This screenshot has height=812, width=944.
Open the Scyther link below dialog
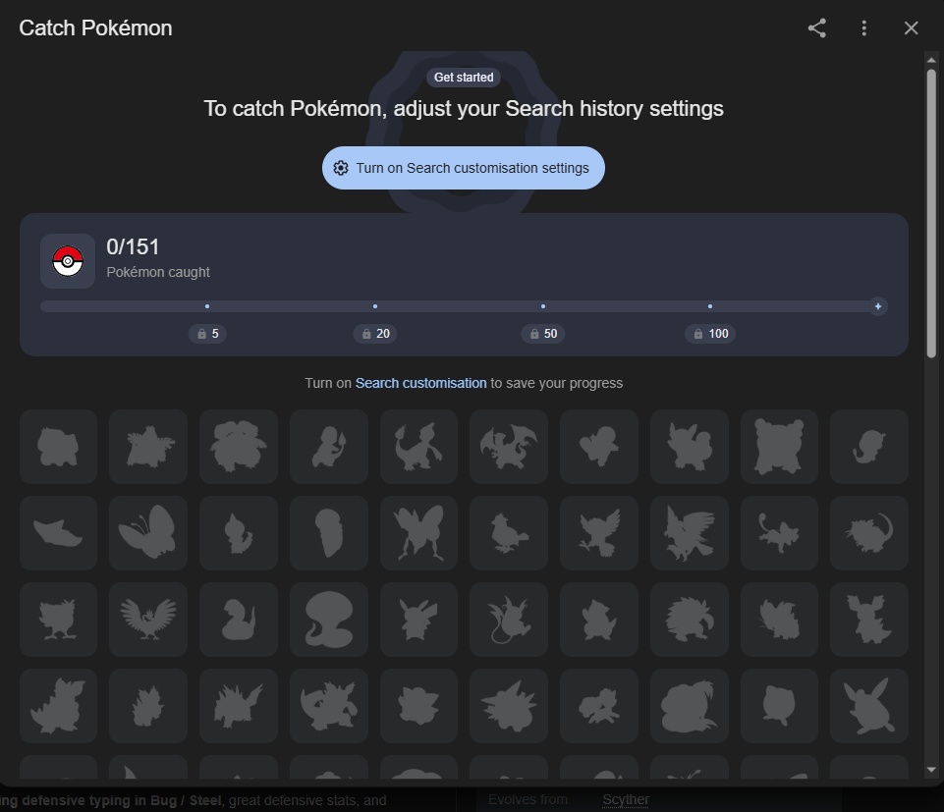coord(626,799)
